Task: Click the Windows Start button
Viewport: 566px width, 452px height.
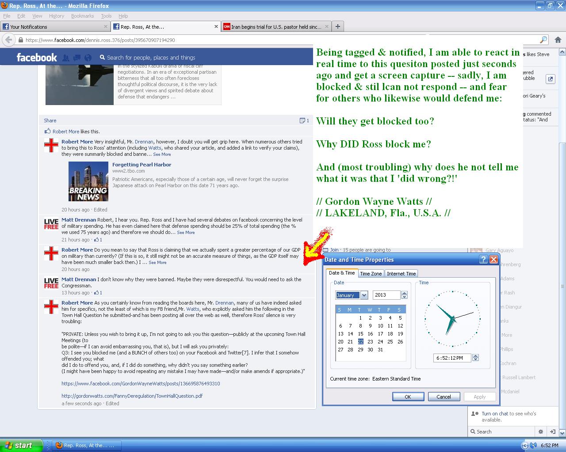Action: 21,445
